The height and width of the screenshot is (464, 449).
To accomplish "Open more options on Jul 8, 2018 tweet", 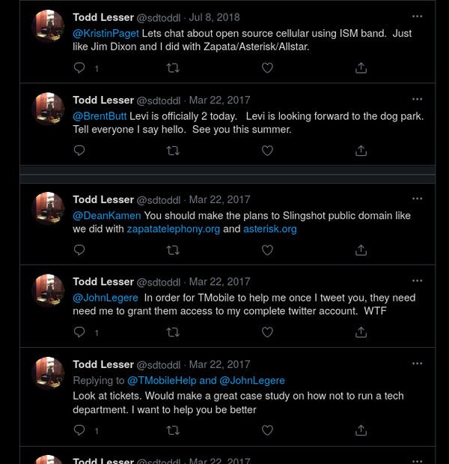I will 418,16.
